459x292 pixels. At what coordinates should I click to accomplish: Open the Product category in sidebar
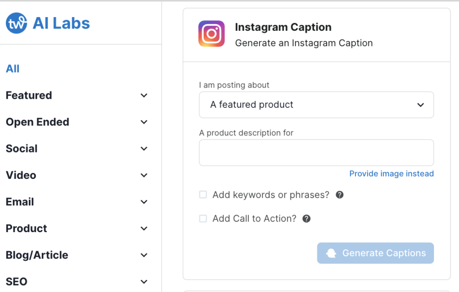[x=26, y=229]
